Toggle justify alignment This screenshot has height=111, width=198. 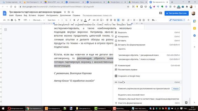pos(118,20)
